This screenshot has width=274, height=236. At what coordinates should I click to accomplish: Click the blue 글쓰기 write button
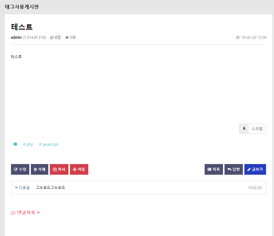click(255, 169)
